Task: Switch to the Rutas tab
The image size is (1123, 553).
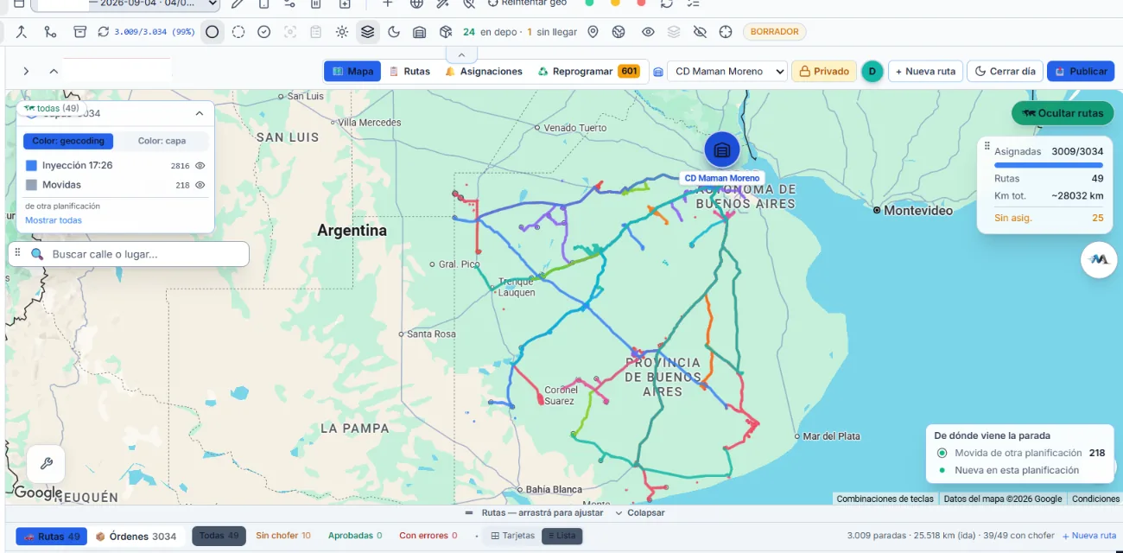Action: click(x=409, y=71)
